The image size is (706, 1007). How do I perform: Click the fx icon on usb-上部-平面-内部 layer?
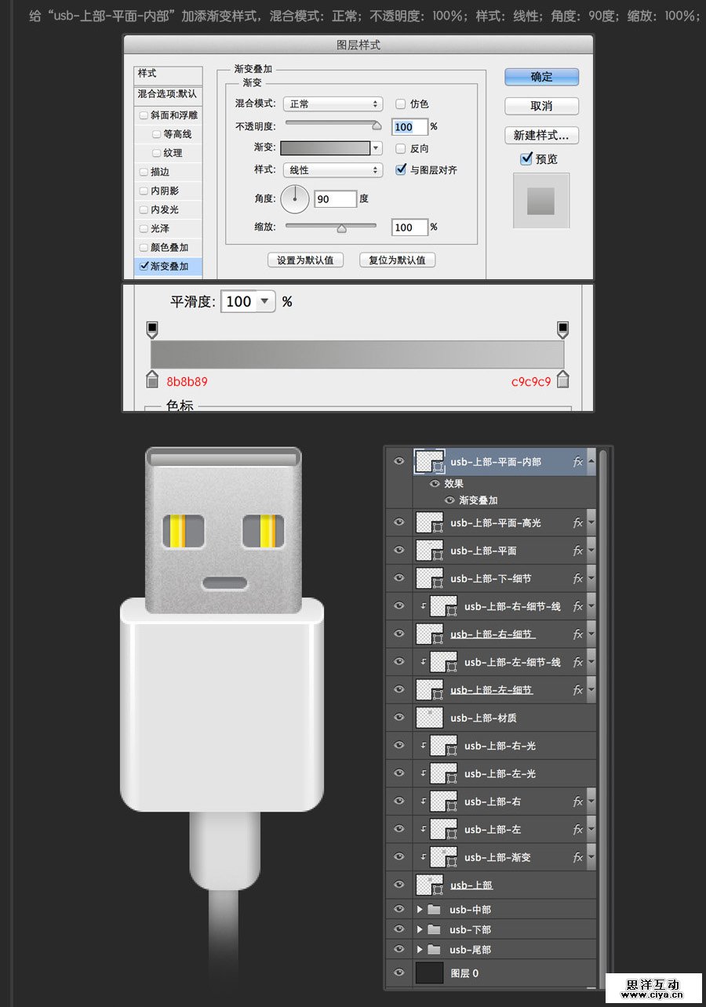tap(578, 462)
